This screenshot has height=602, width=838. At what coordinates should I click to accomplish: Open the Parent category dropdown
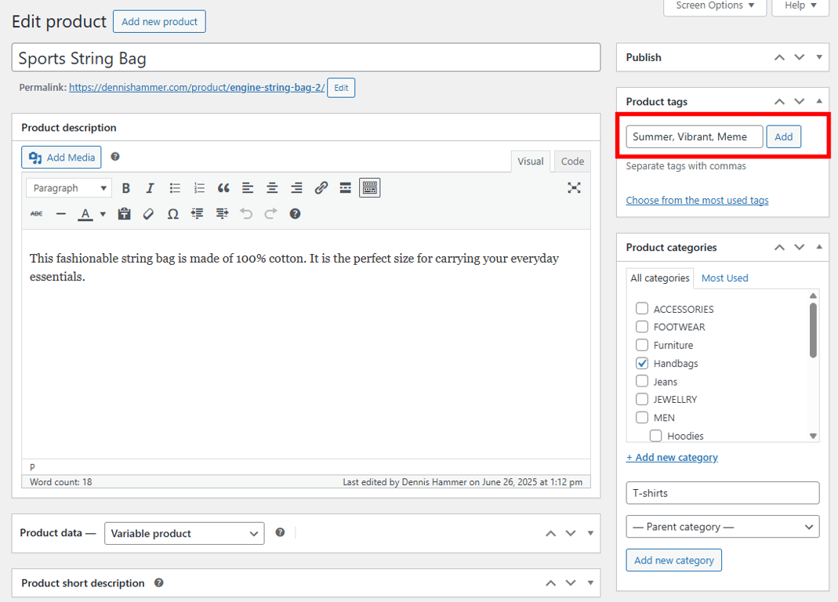[x=722, y=526]
